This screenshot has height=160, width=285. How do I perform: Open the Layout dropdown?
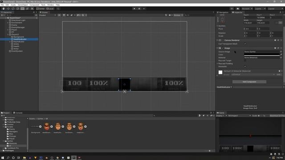tap(275, 9)
